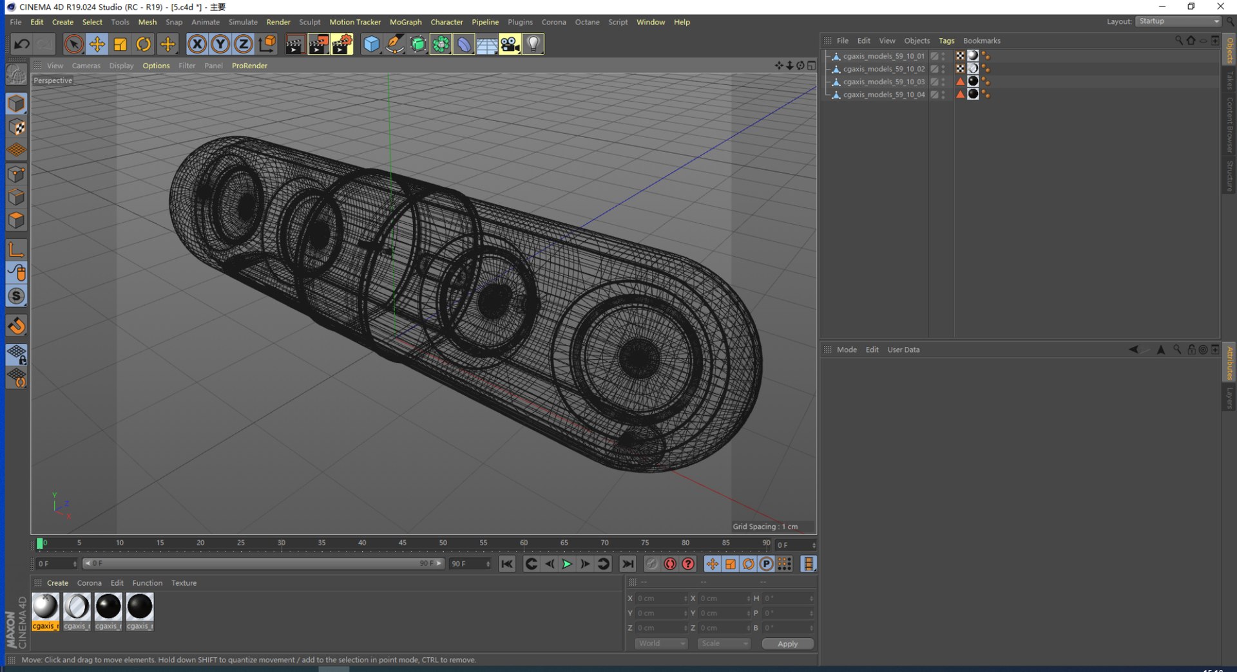Open the Layout Startup dropdown
The height and width of the screenshot is (672, 1237).
(x=1178, y=21)
